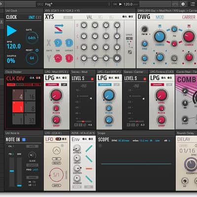
Task: Toggle the B switch on the Env block
Action: tap(91, 139)
